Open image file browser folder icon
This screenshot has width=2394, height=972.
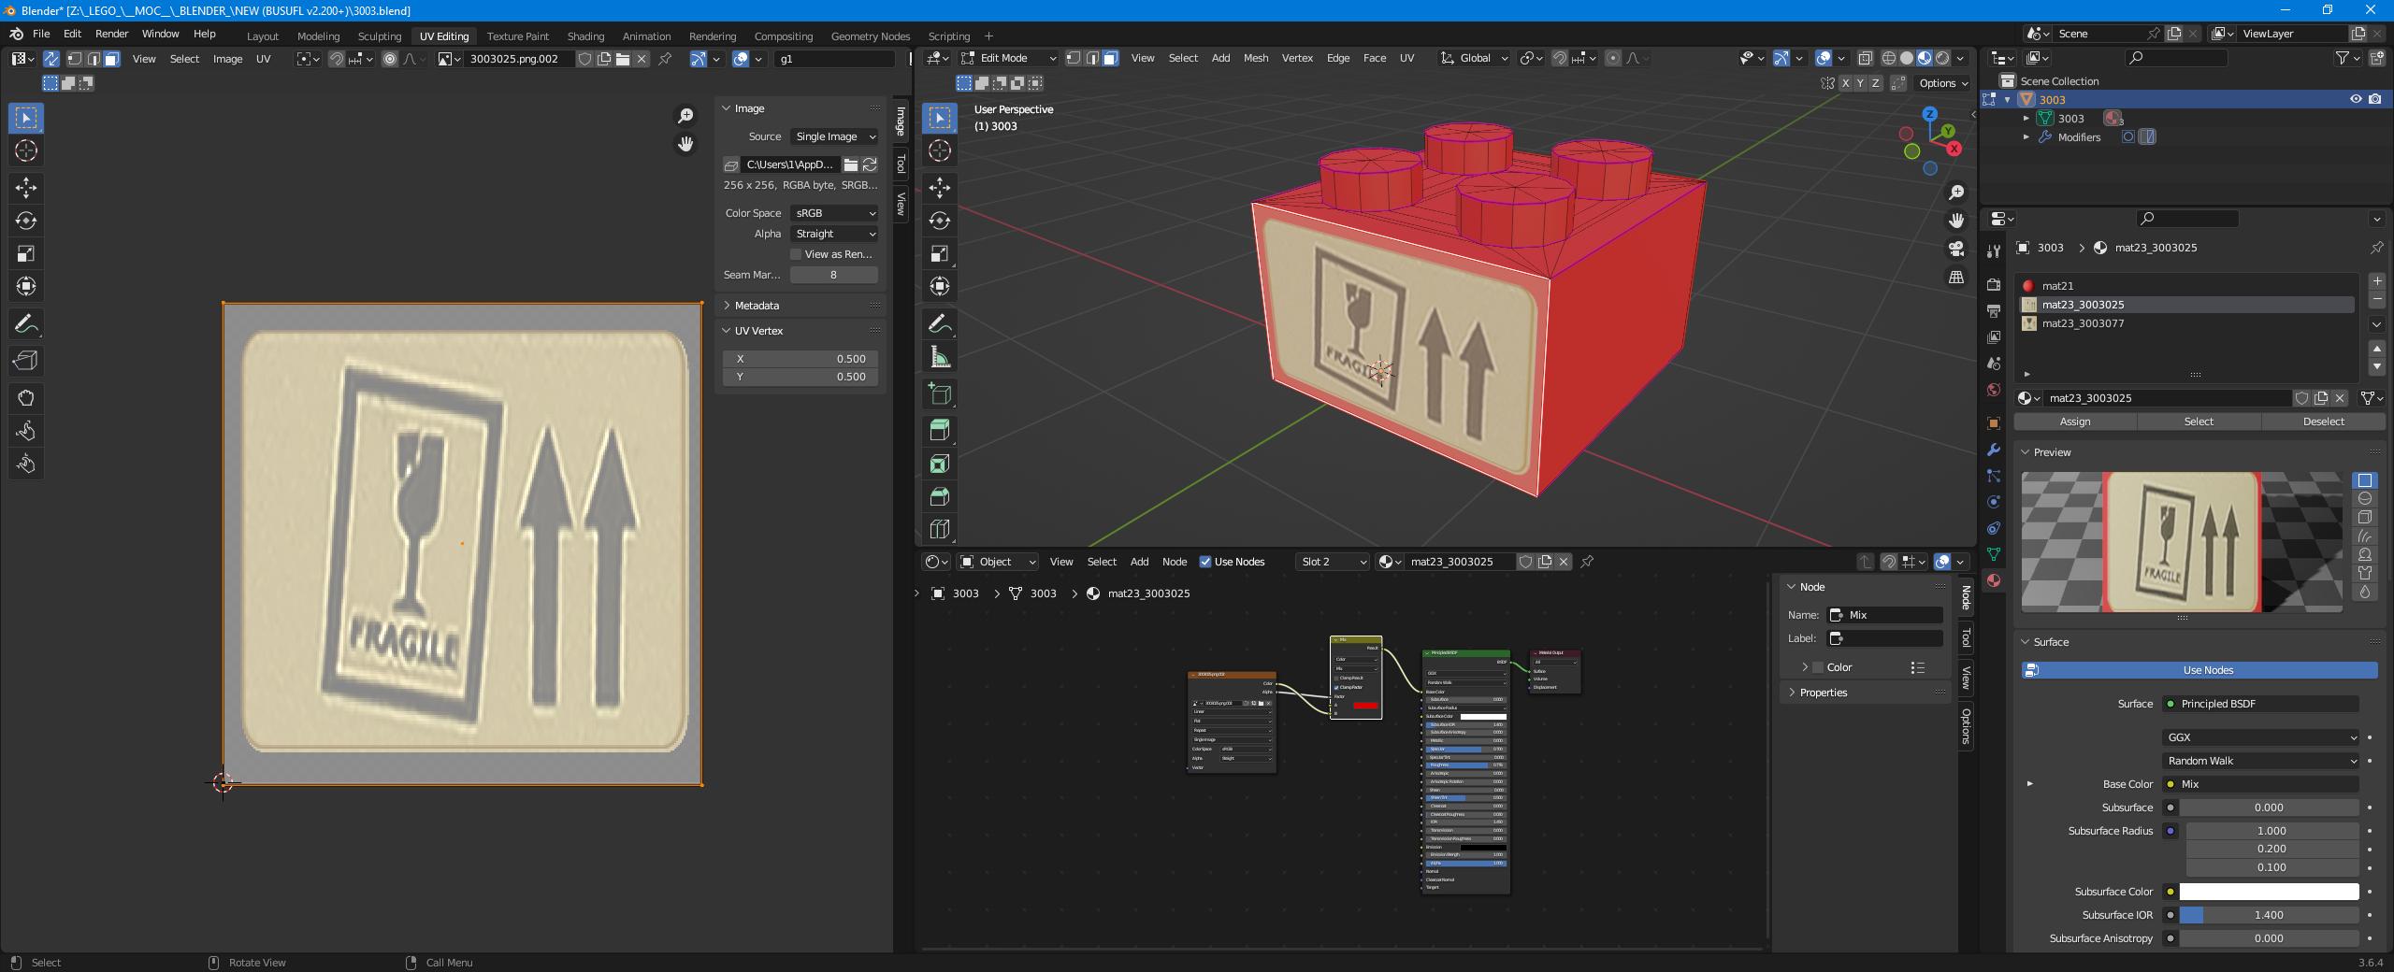coord(851,164)
